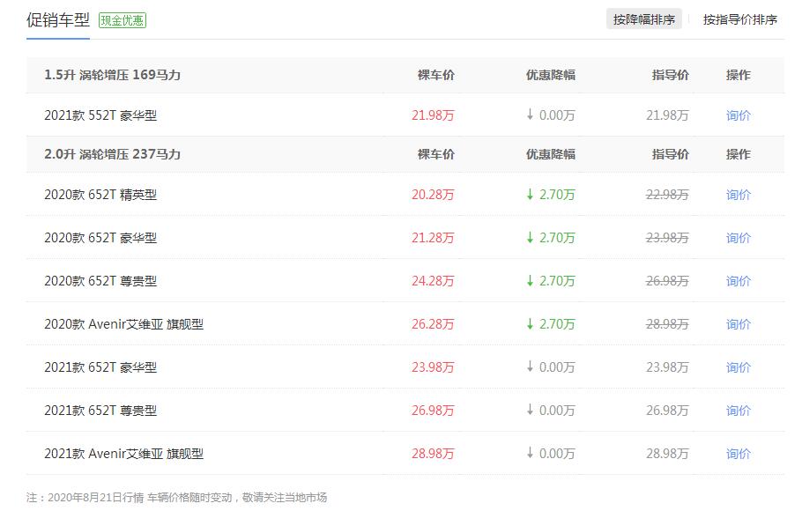The height and width of the screenshot is (511, 802).
Task: Click guide price of 2021款 552T 豪华型
Action: [667, 115]
